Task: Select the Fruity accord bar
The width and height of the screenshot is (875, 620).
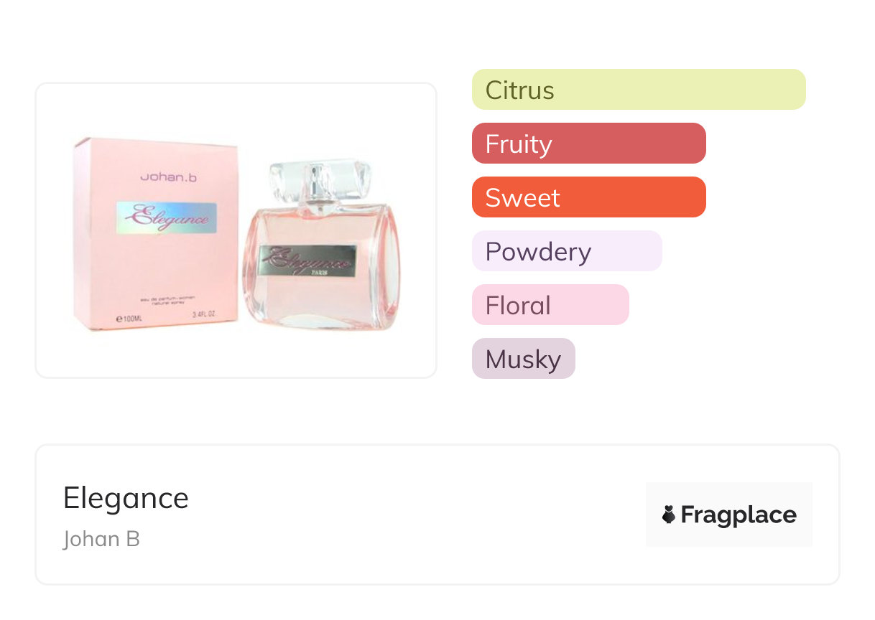Action: [588, 144]
